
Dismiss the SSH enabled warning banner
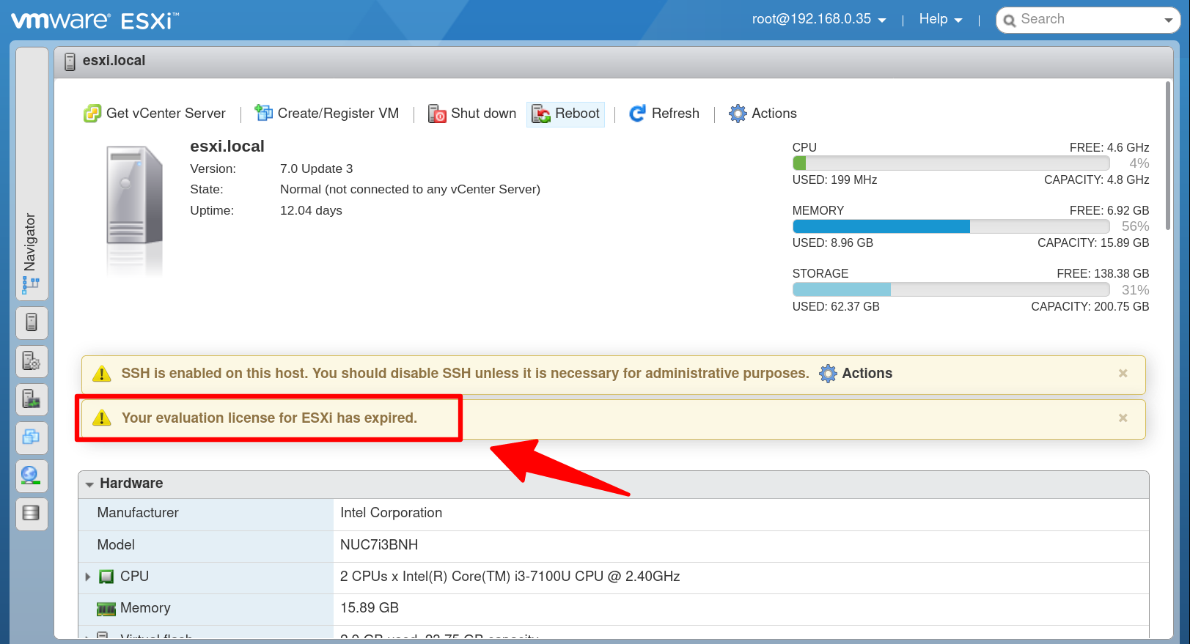click(x=1123, y=374)
